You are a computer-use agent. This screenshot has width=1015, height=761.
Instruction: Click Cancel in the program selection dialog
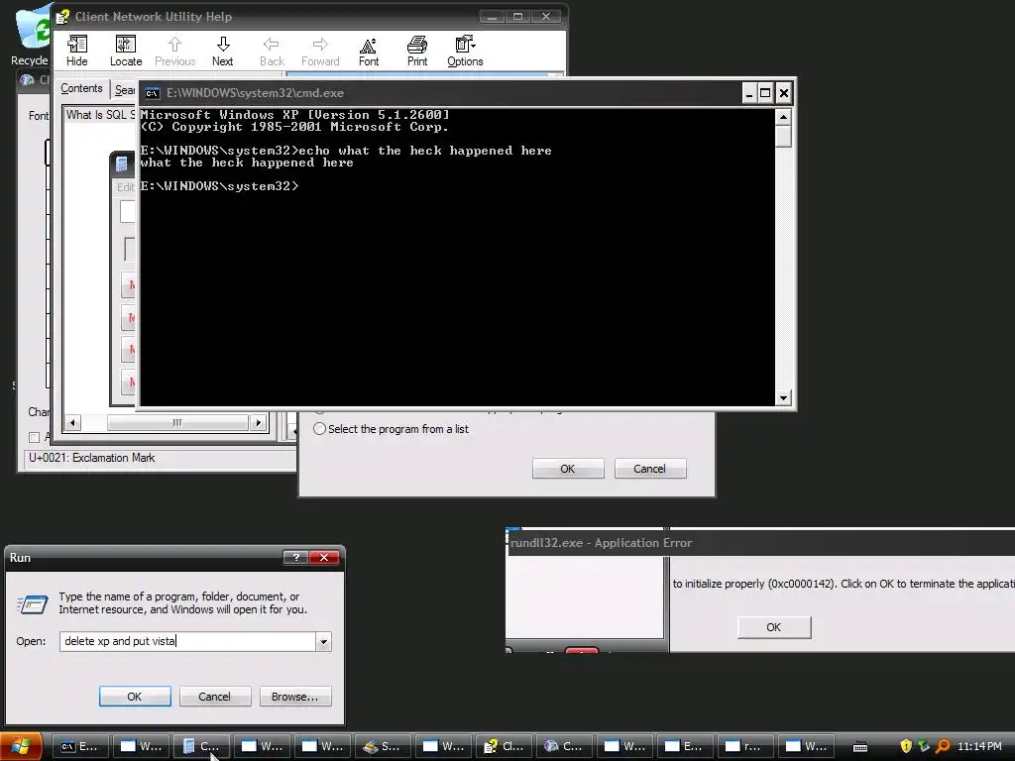649,469
